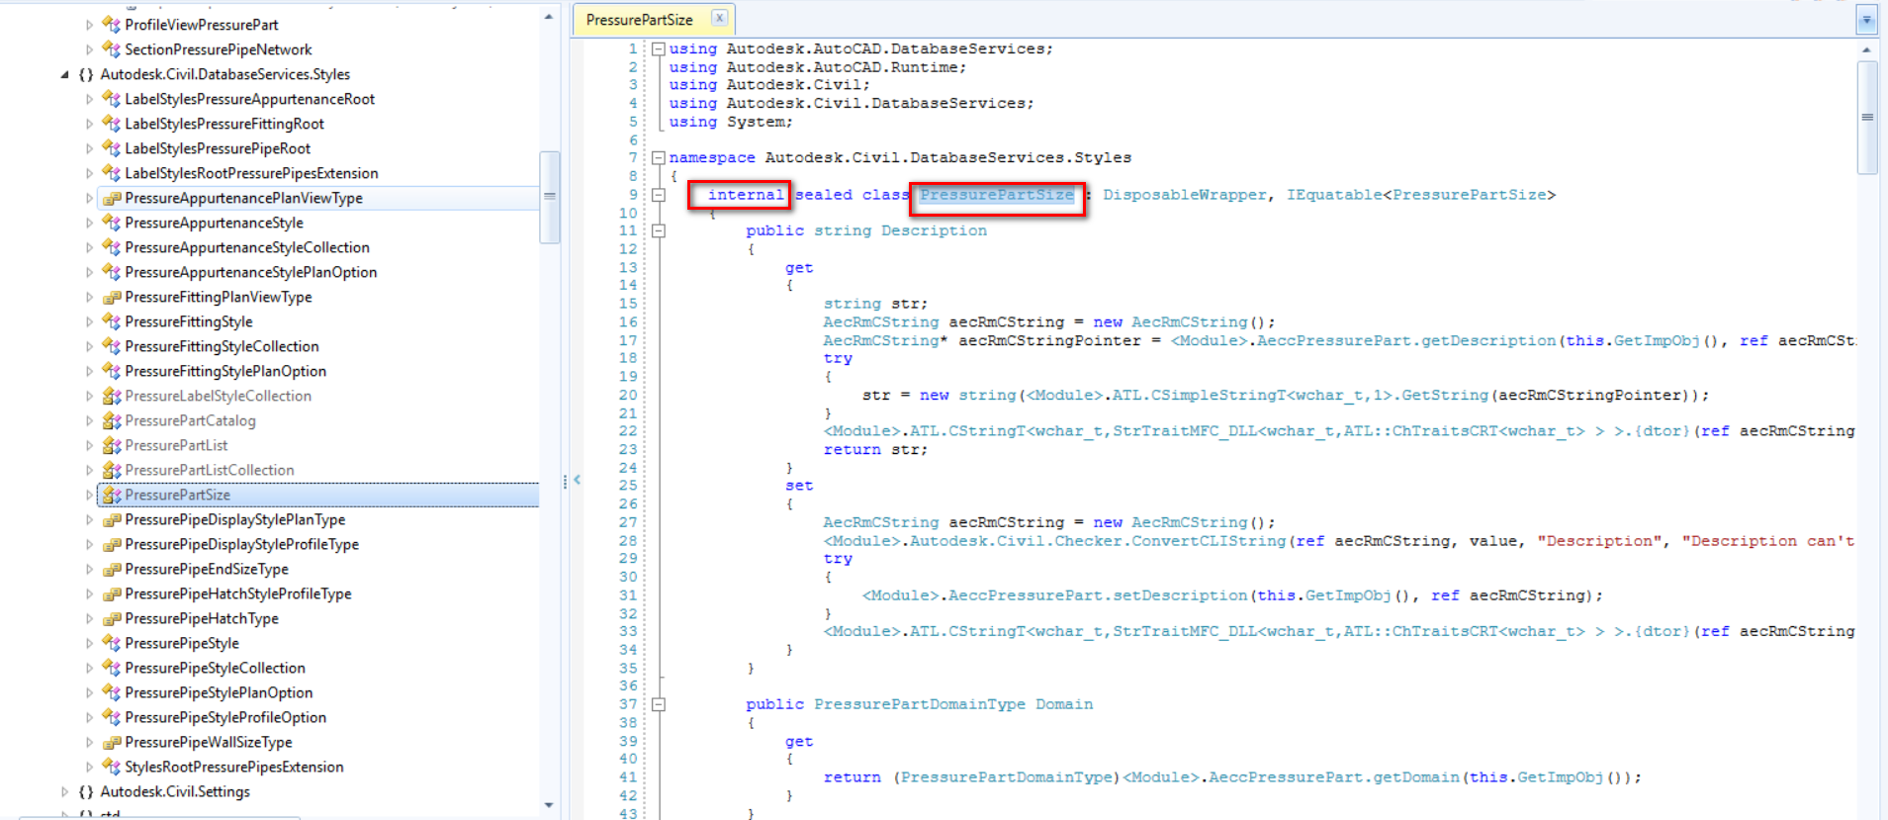Click the SectionPressurePipeNetwork class icon
The image size is (1888, 820).
point(111,49)
